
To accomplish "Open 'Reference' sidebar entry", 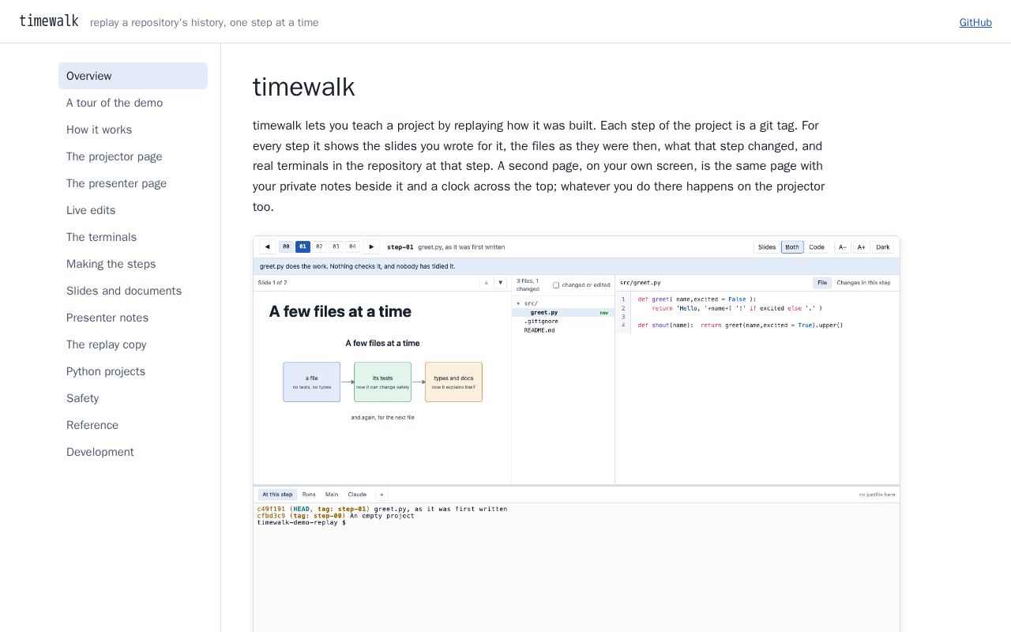I will tap(133, 425).
